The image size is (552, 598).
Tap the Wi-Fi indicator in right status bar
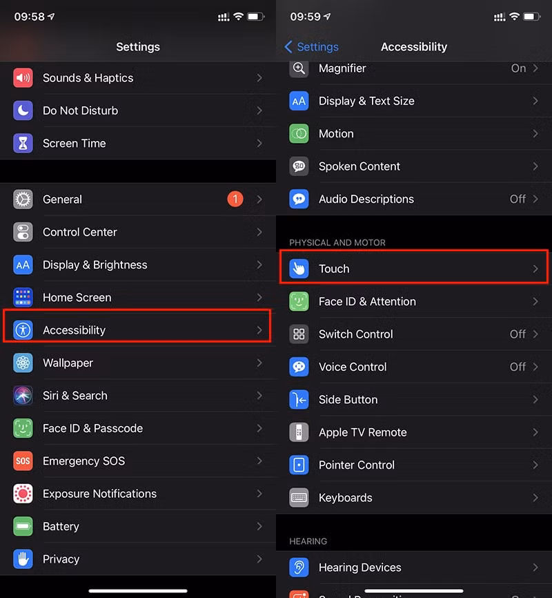514,16
